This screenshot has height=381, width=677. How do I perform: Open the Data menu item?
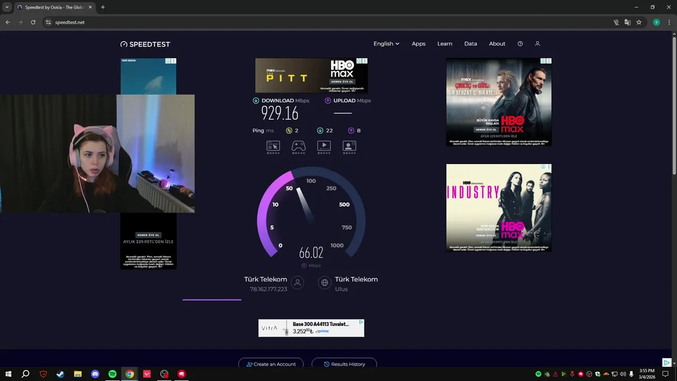pyautogui.click(x=470, y=44)
